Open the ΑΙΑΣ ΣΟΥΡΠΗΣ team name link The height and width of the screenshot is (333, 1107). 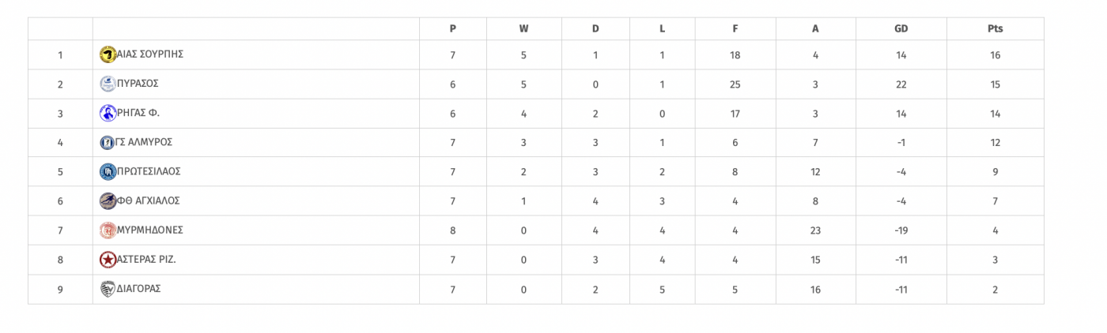tap(150, 54)
